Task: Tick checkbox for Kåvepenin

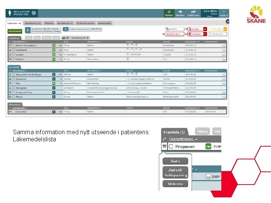Action: click(14, 88)
